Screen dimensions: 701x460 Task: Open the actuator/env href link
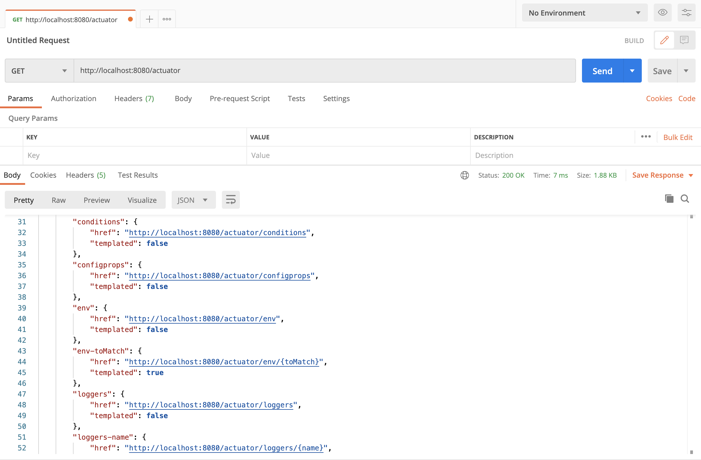click(202, 319)
